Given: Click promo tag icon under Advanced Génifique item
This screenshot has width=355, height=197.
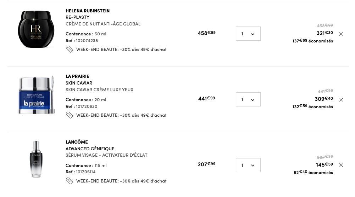Looking at the screenshot, I should tap(69, 181).
